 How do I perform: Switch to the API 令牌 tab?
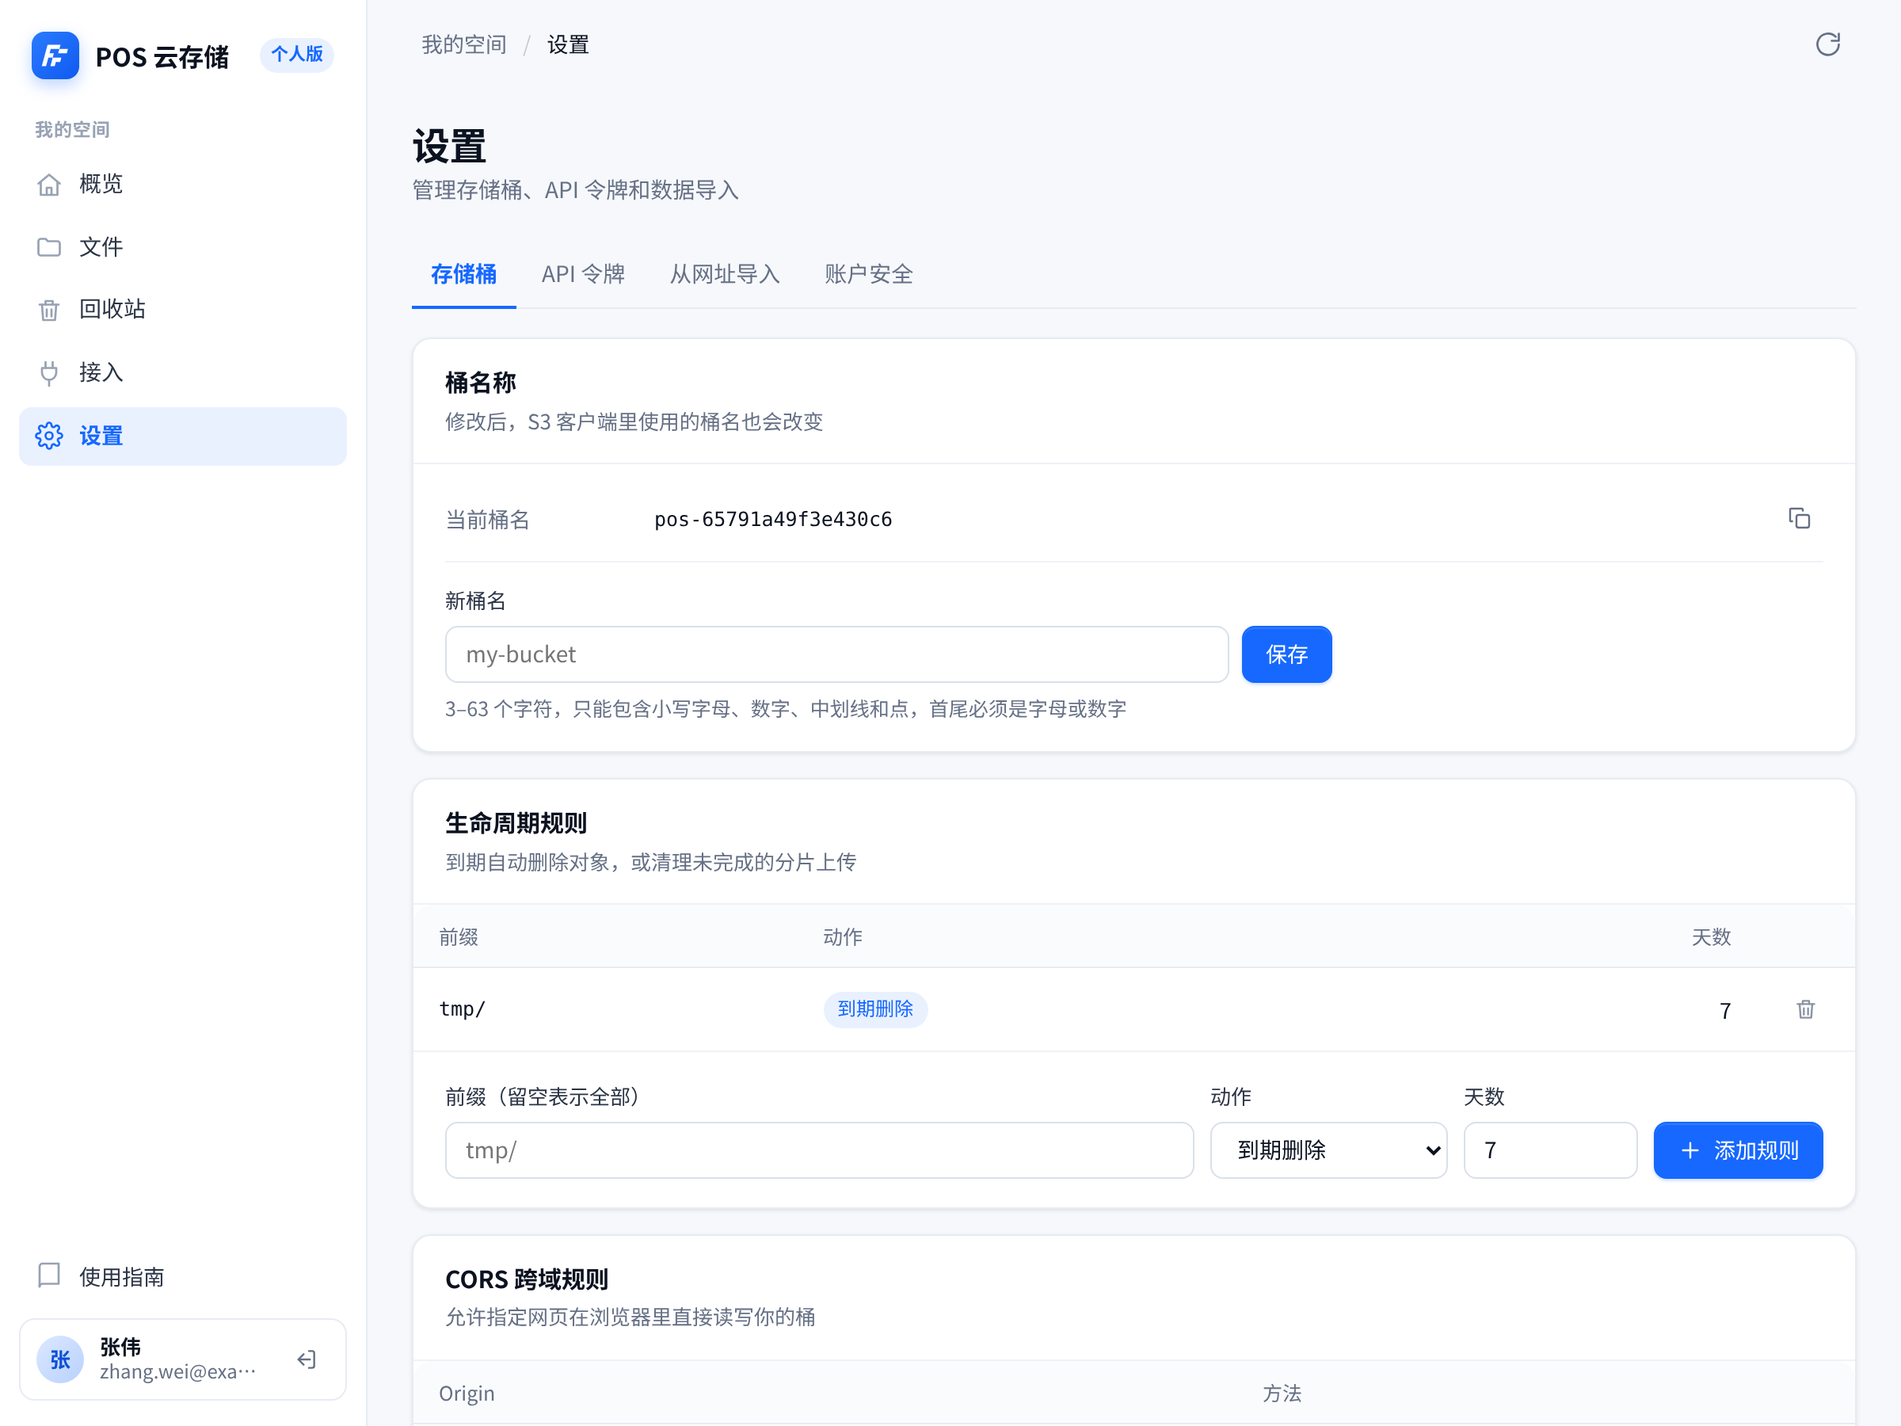click(583, 275)
